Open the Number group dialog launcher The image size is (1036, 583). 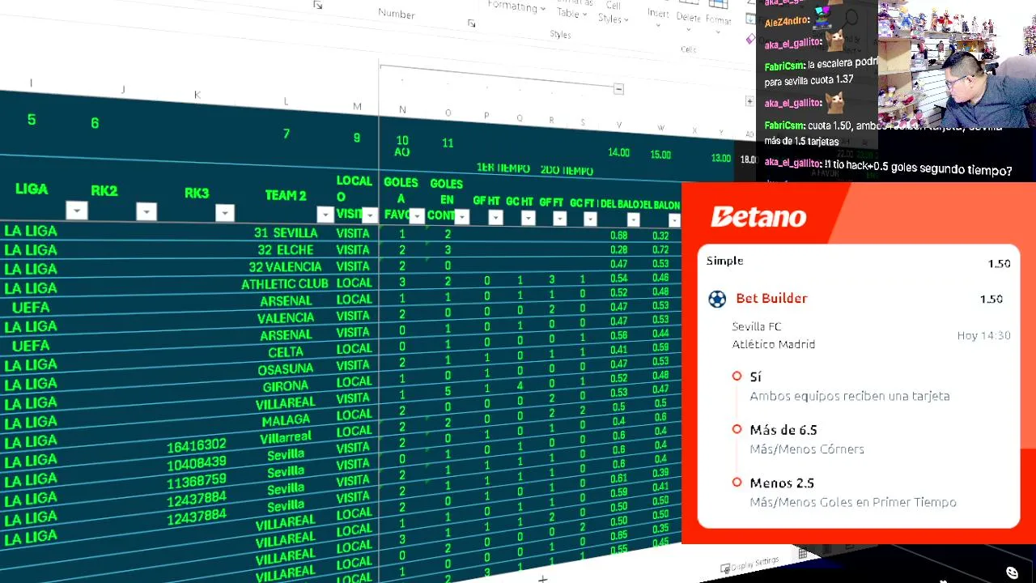[x=471, y=23]
